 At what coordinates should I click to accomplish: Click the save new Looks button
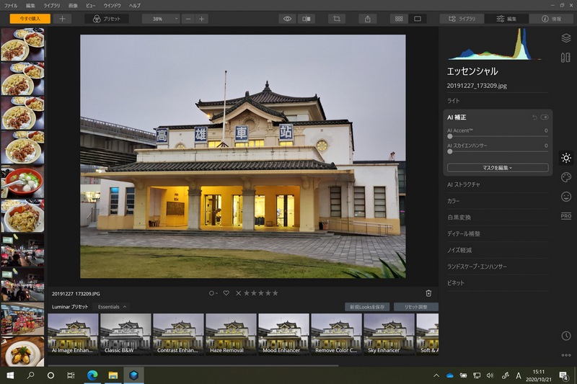tap(367, 307)
